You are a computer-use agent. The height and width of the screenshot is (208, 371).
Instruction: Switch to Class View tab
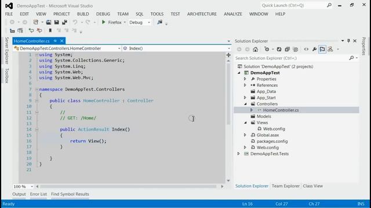coord(313,186)
